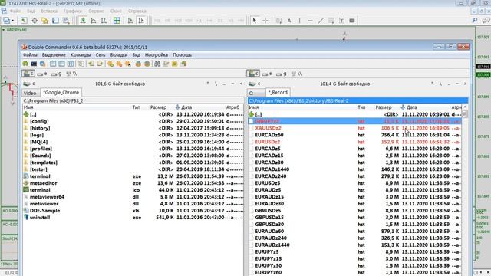
Task: Select EURCADz60 hst file
Action: (x=354, y=135)
